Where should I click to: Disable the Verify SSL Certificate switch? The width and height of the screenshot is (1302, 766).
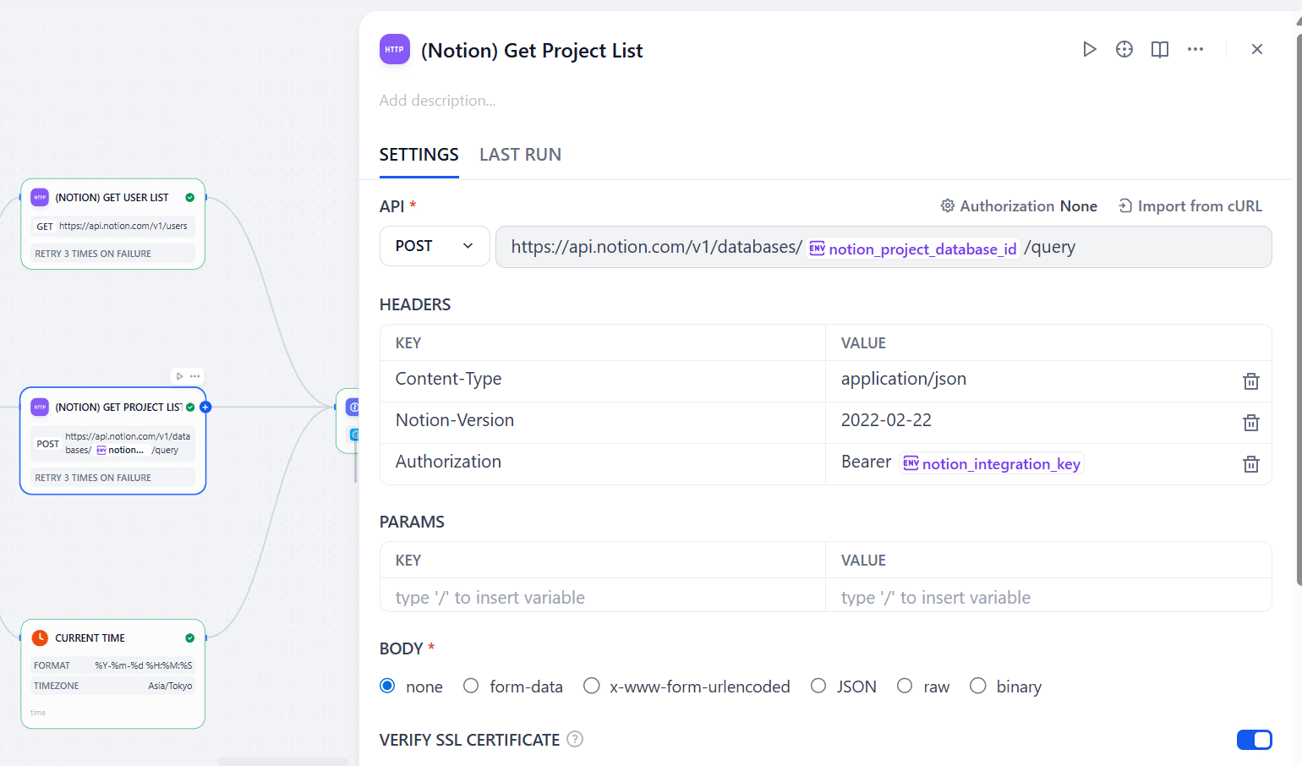pos(1254,740)
